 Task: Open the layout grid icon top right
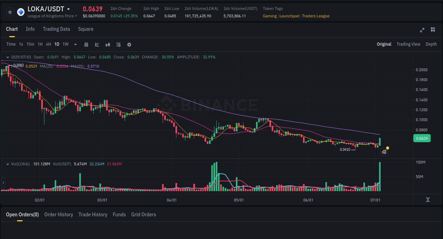(x=433, y=30)
